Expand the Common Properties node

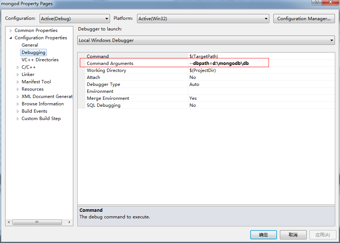pos(10,30)
